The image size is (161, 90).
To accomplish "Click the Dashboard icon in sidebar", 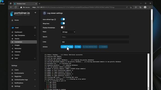I will click(12, 32).
